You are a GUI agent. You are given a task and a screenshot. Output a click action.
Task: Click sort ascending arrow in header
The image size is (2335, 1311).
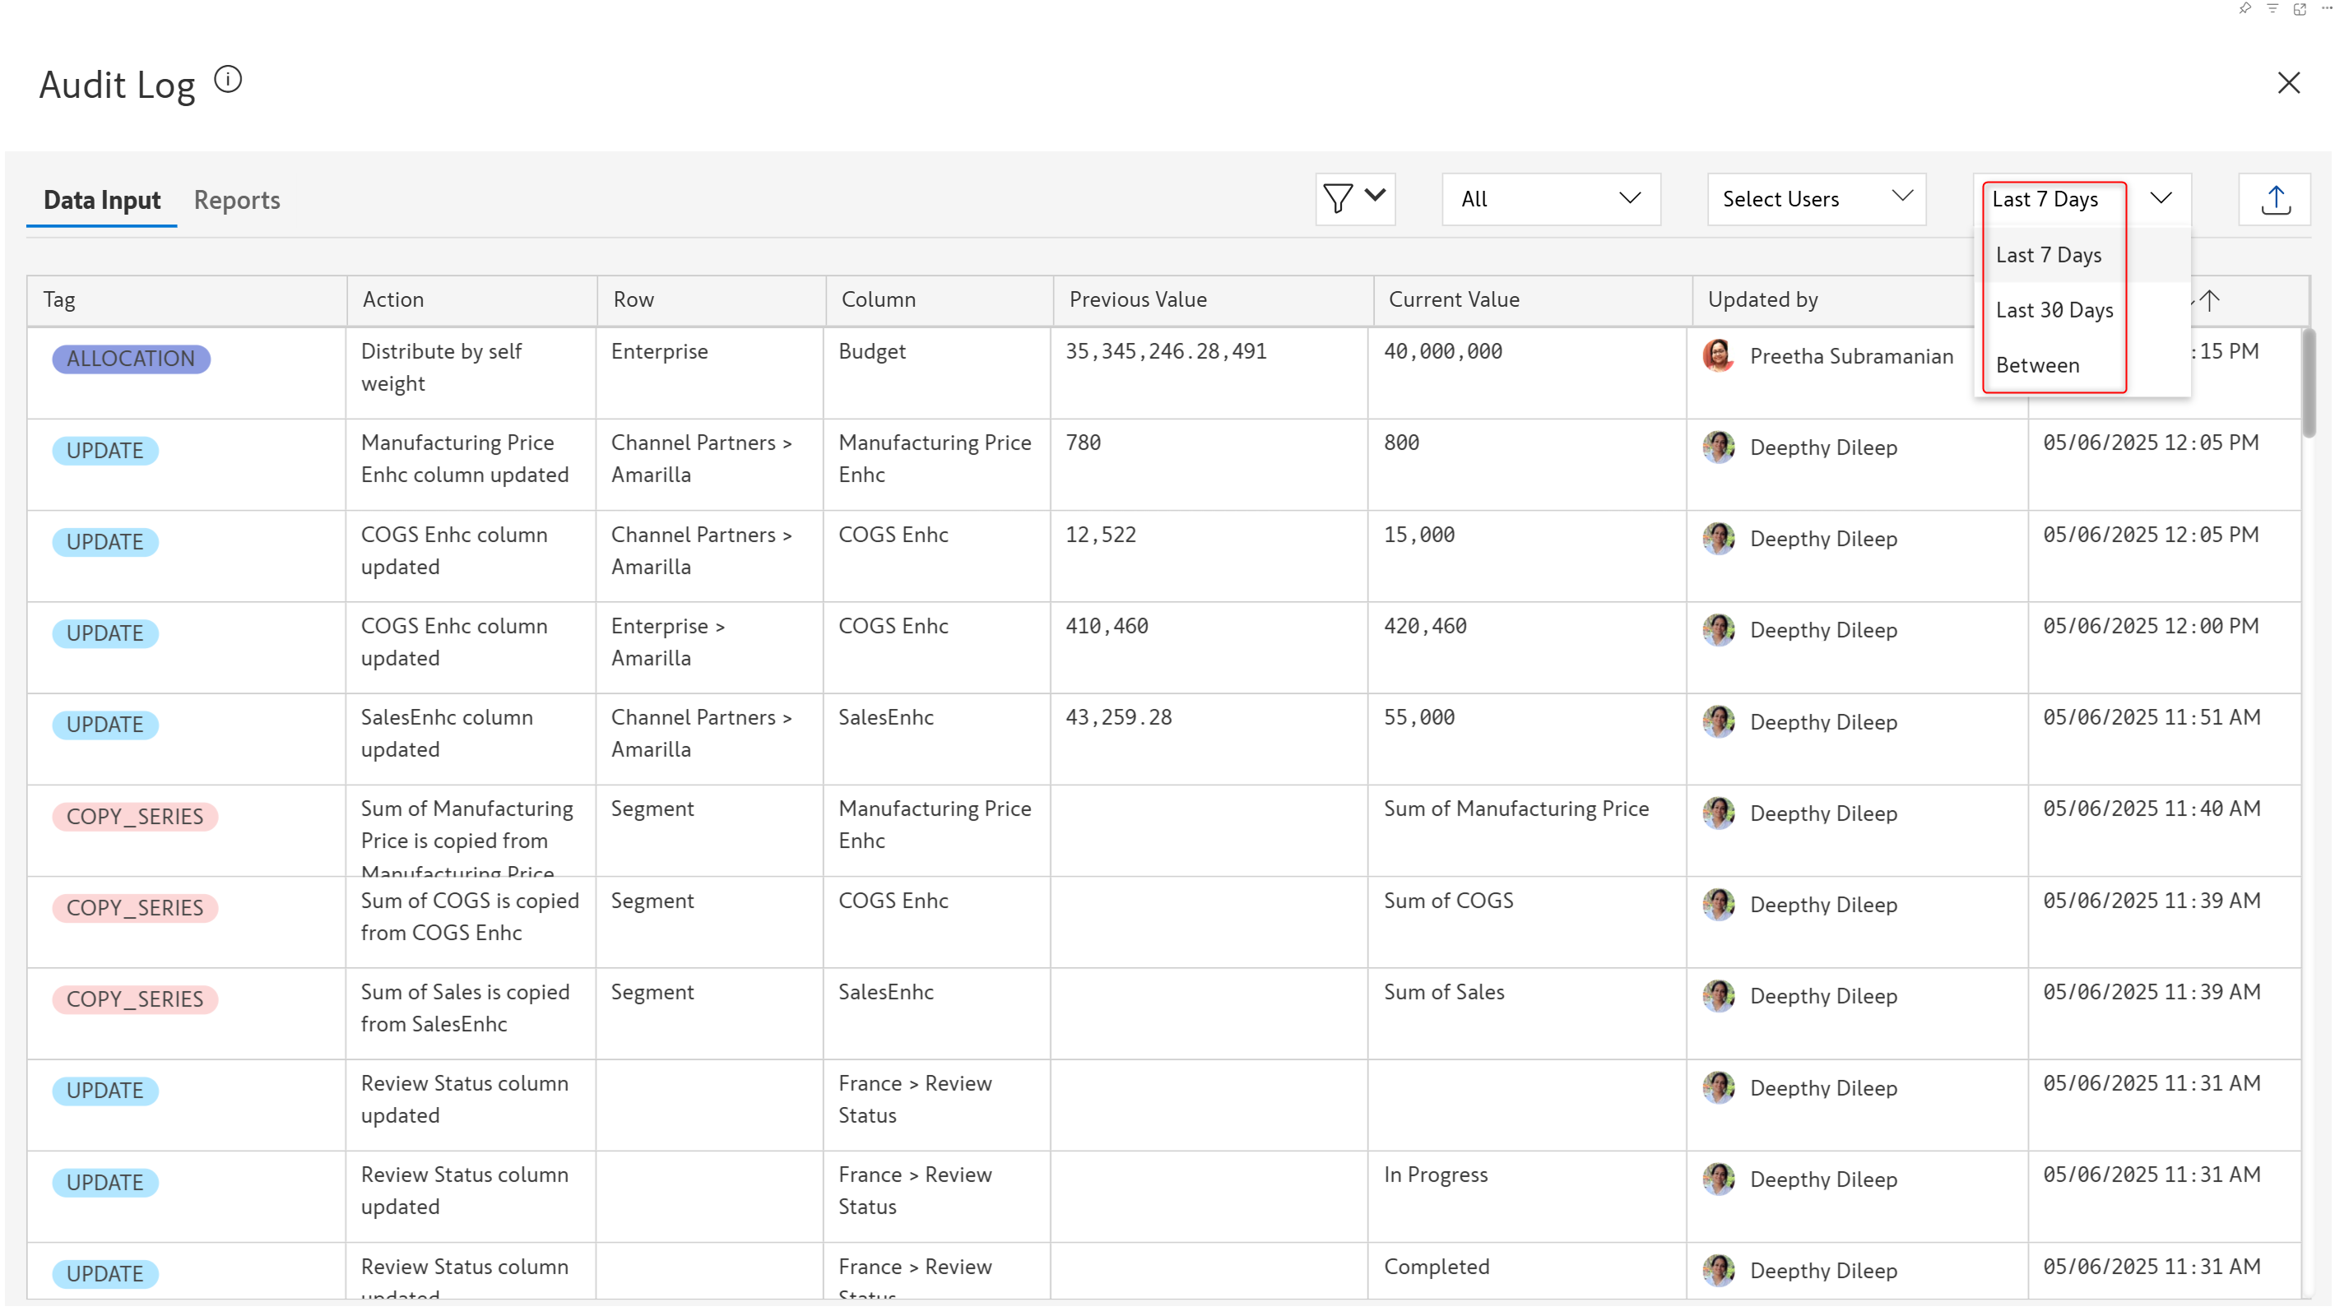pos(2210,300)
